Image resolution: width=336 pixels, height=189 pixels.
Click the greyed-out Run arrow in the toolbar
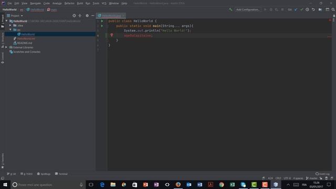pos(265,9)
